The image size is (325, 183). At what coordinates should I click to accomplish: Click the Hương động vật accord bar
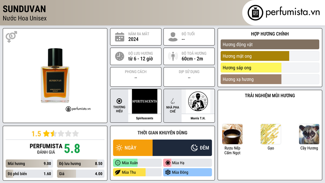(270, 44)
